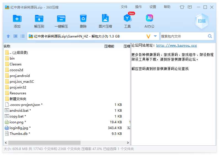Select the Classes folder

[67, 64]
